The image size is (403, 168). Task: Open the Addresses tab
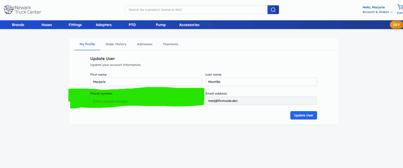(144, 44)
